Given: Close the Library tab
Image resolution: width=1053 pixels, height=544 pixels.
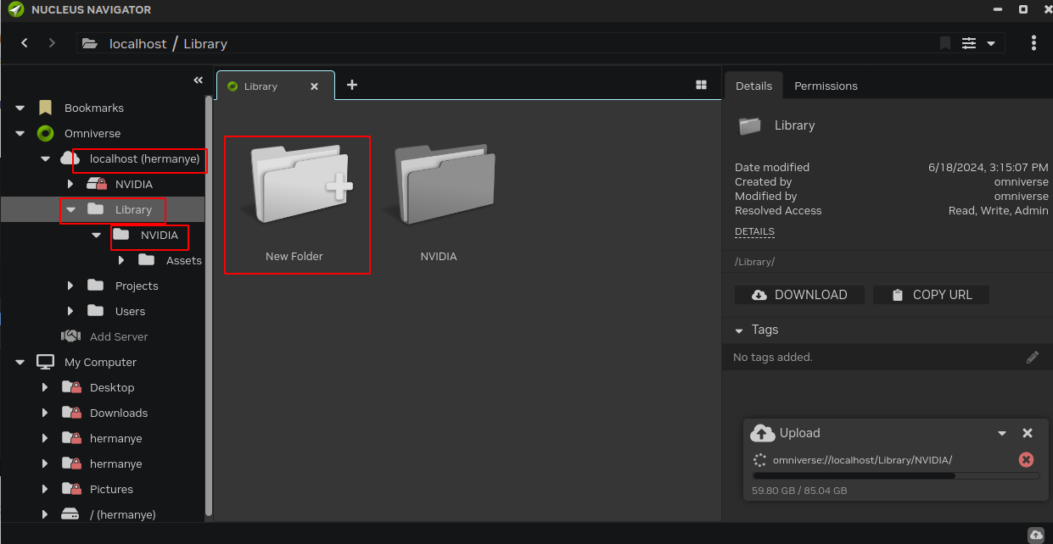Looking at the screenshot, I should pyautogui.click(x=314, y=86).
